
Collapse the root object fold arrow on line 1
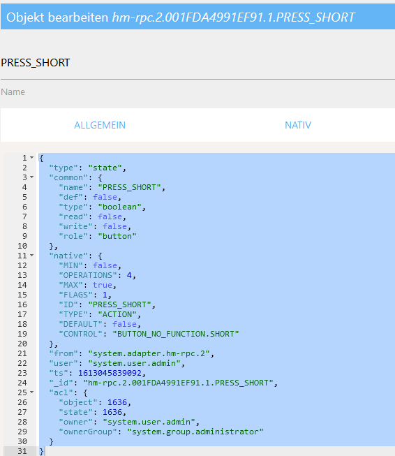32,158
